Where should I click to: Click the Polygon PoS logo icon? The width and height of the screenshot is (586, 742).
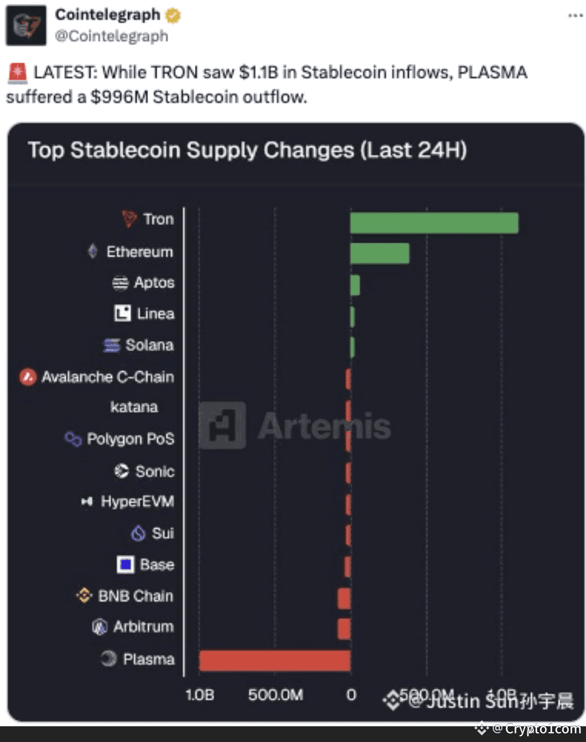coord(73,438)
